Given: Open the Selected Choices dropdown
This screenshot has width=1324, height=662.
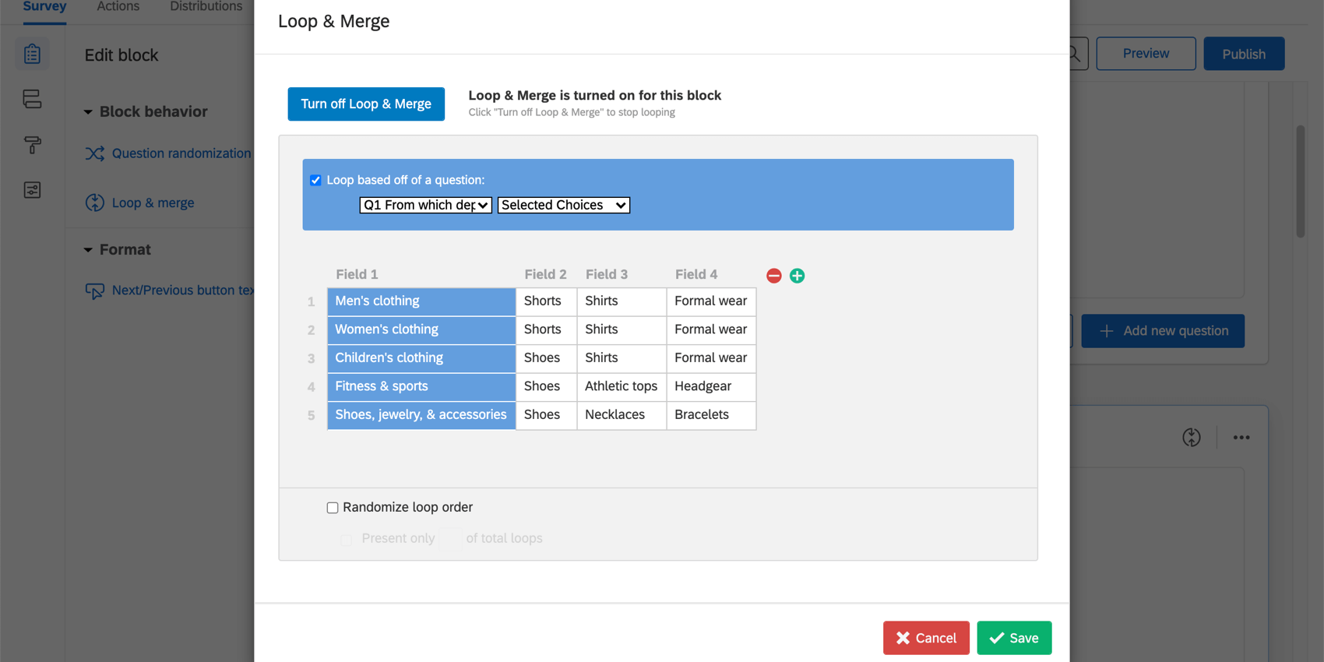Looking at the screenshot, I should [564, 205].
